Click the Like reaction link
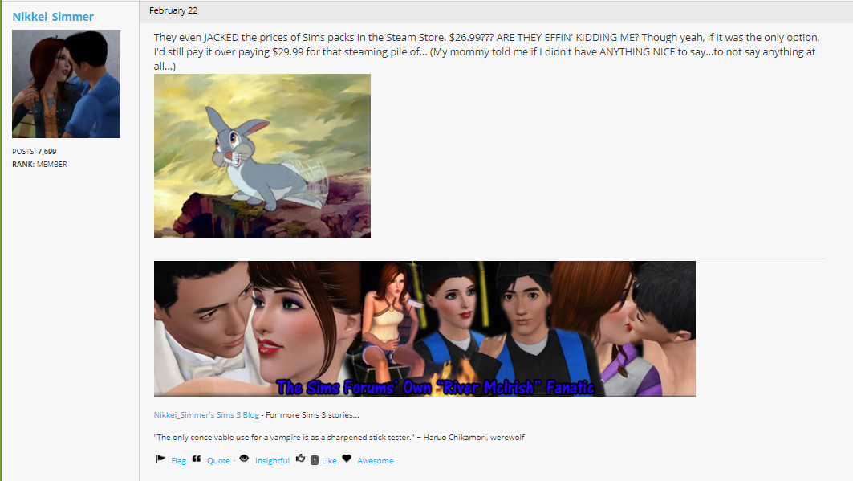This screenshot has height=481, width=853. pos(329,460)
